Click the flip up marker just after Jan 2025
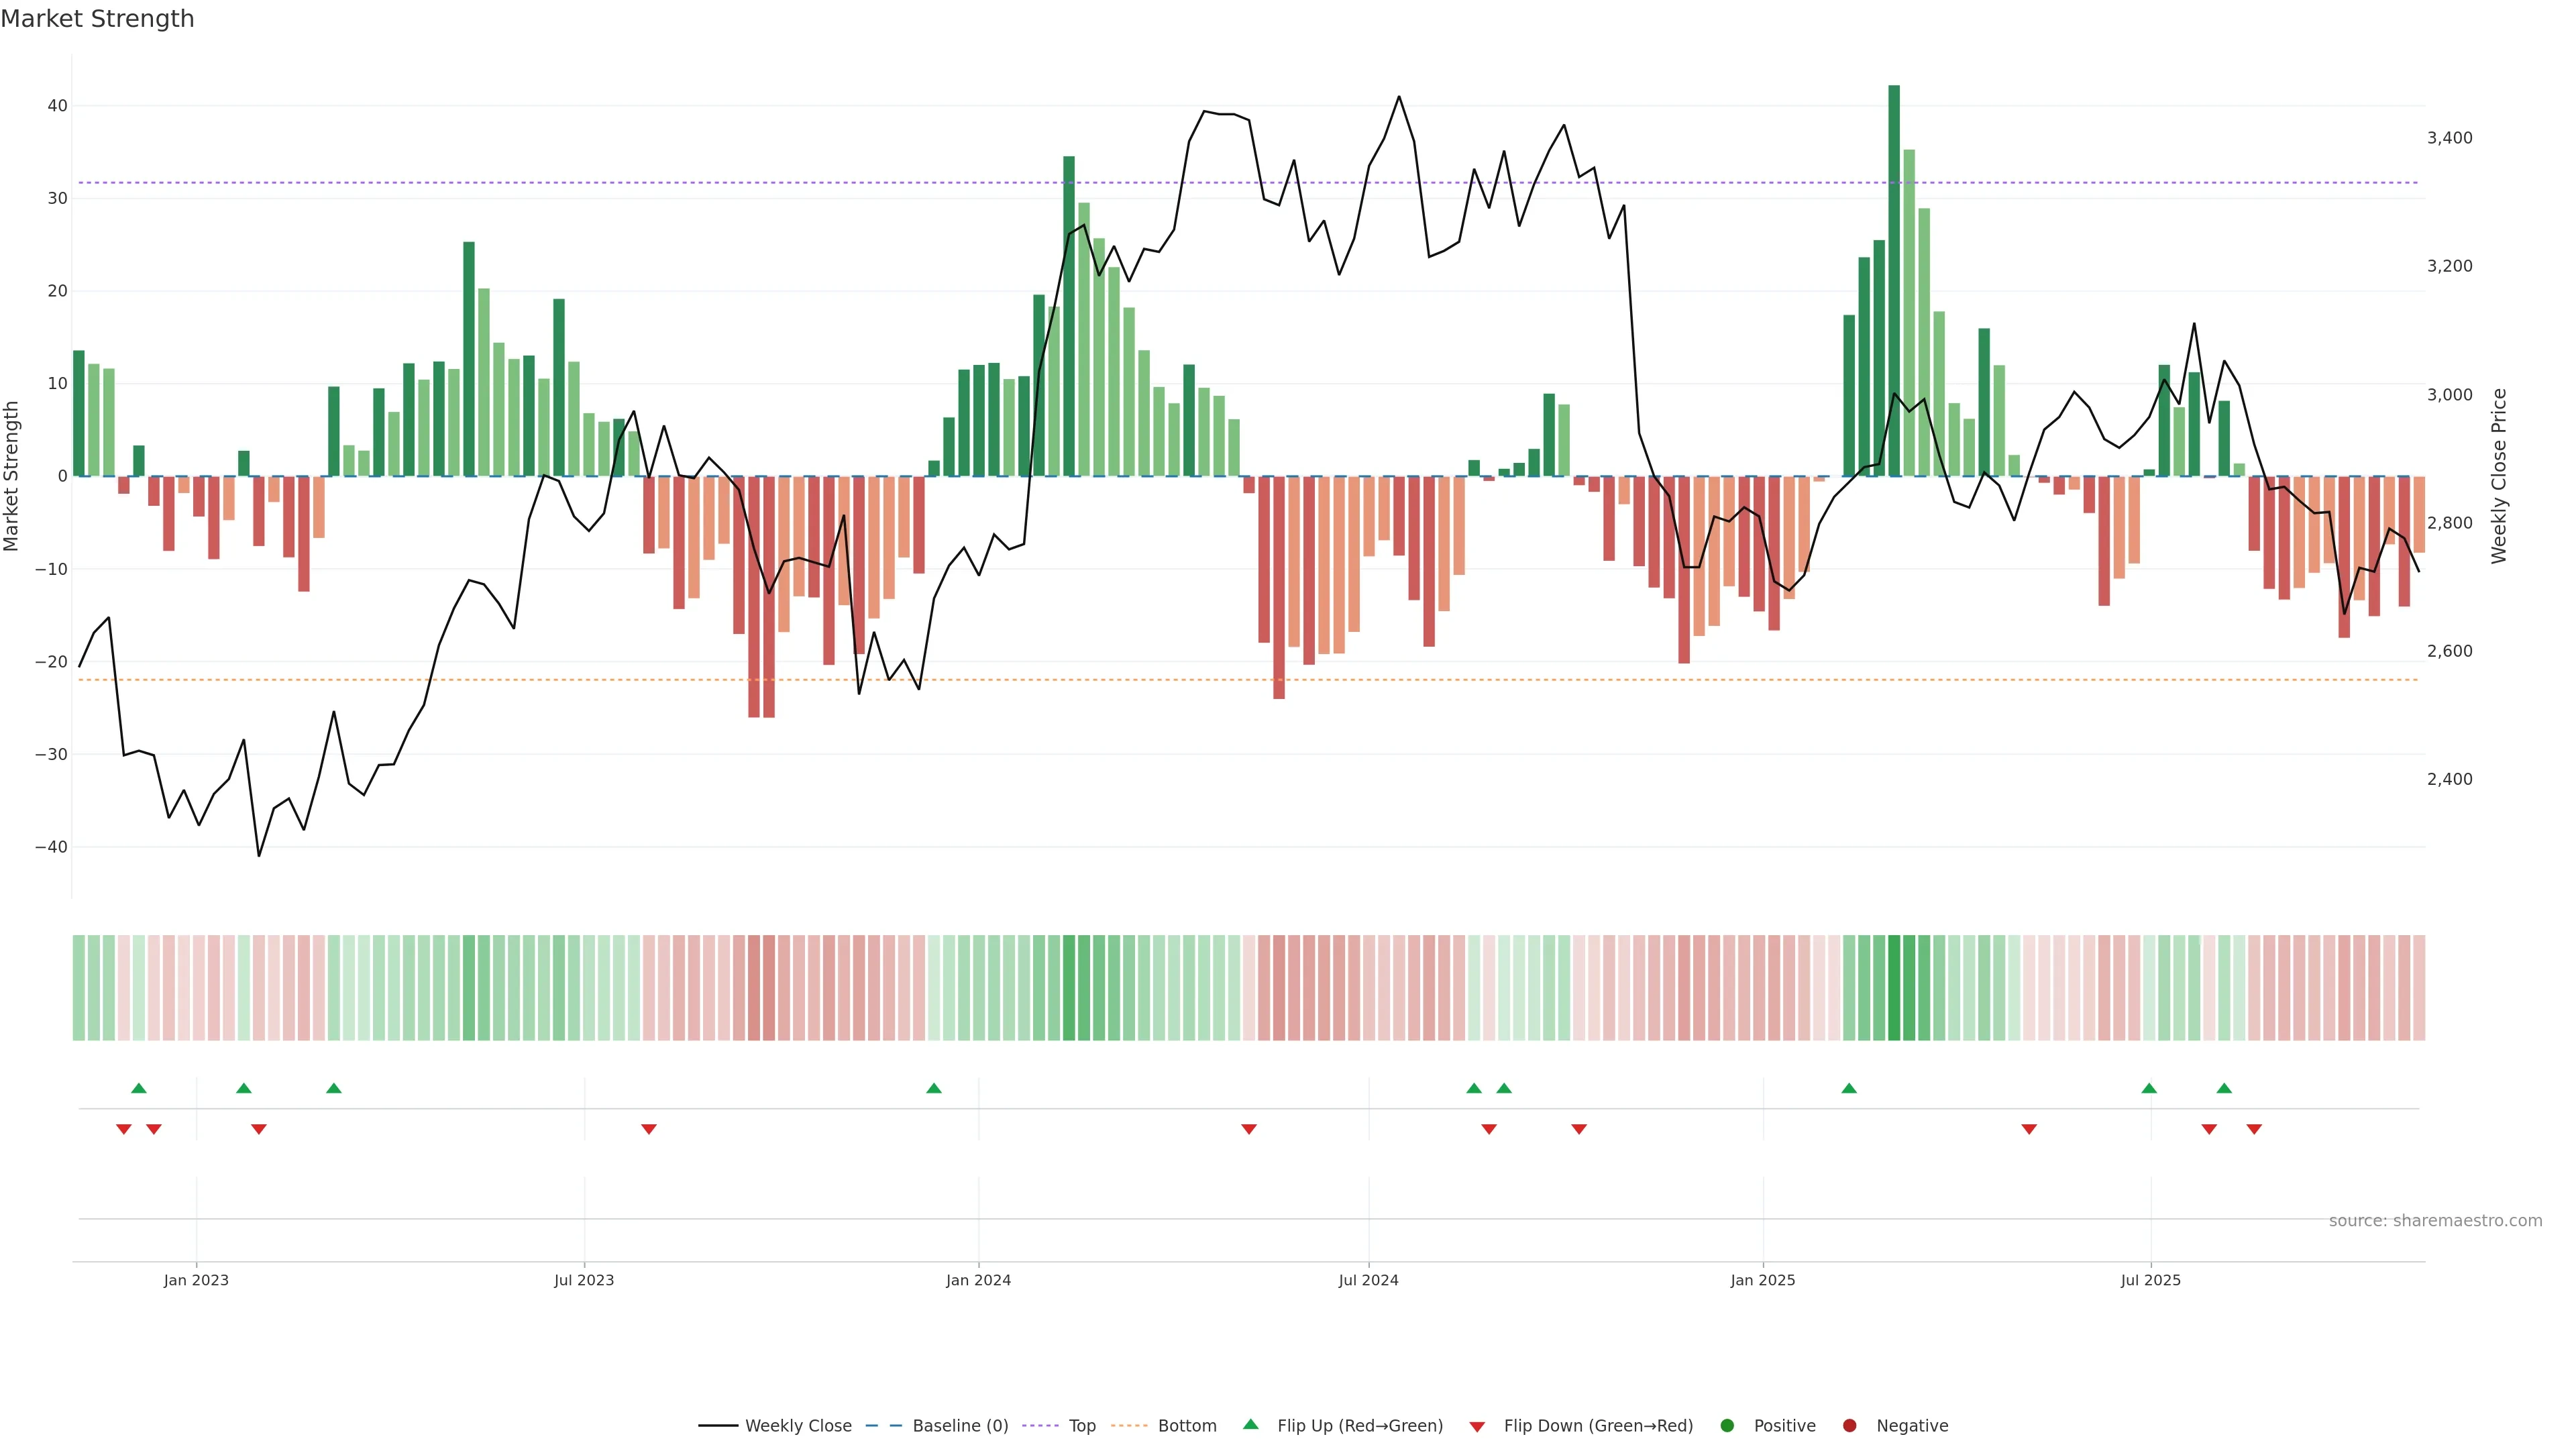The image size is (2576, 1449). click(x=1849, y=1088)
